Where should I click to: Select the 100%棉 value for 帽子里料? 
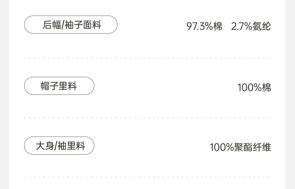[254, 87]
